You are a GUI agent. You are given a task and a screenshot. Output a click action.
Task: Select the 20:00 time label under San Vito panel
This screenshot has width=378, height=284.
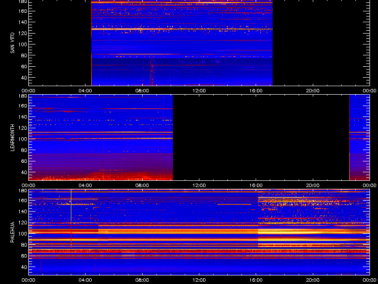point(313,91)
